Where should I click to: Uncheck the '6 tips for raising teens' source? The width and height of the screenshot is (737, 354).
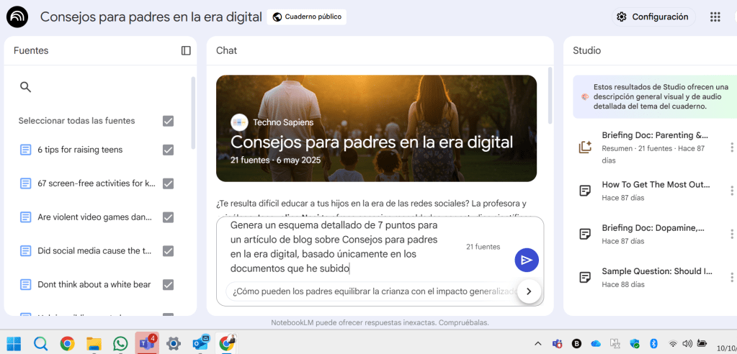[x=168, y=150]
